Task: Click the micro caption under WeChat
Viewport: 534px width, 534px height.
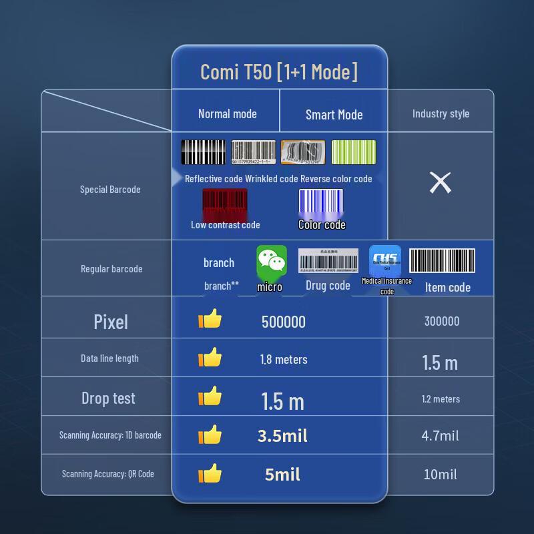Action: [x=270, y=287]
